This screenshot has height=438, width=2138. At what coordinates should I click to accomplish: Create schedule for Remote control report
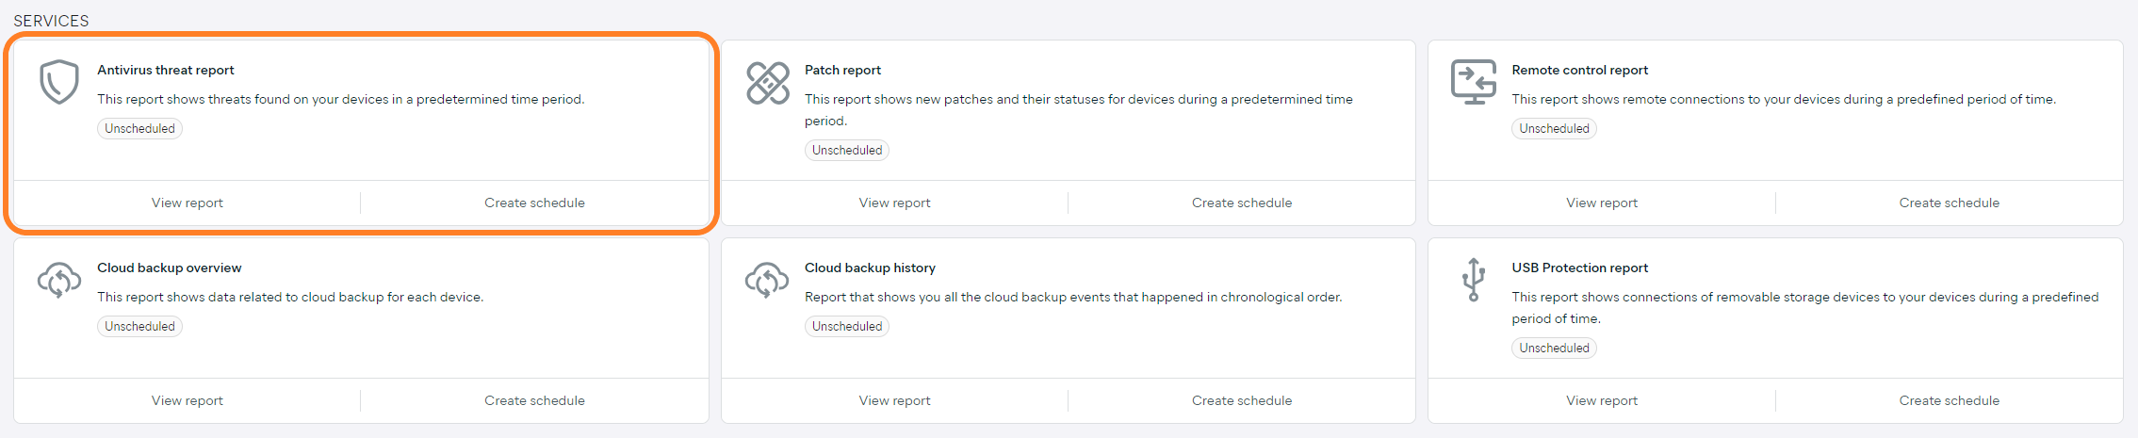click(x=1949, y=203)
